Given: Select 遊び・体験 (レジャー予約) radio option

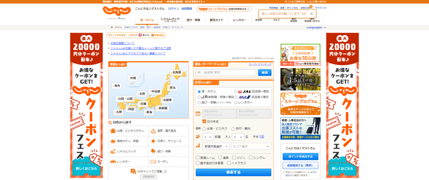Looking at the screenshot, I should 199,102.
